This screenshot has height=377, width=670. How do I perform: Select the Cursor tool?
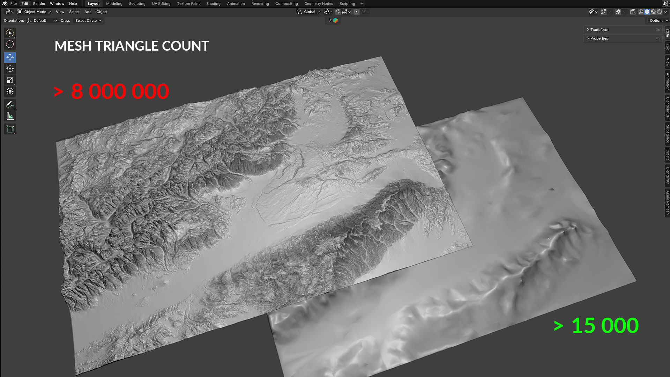[9, 44]
